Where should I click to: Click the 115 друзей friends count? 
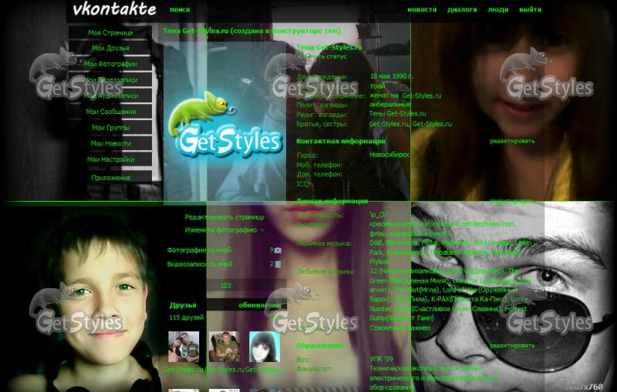click(186, 317)
